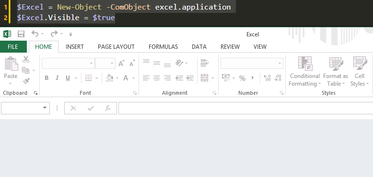The width and height of the screenshot is (373, 177).
Task: Click inside the formula bar field
Action: [x=246, y=108]
